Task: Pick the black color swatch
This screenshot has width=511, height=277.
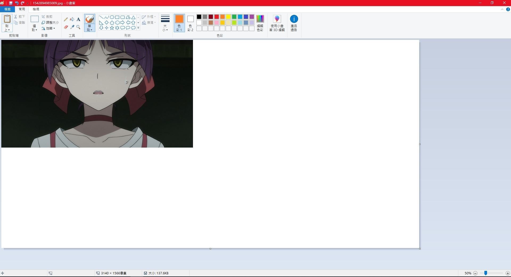Action: pyautogui.click(x=199, y=17)
